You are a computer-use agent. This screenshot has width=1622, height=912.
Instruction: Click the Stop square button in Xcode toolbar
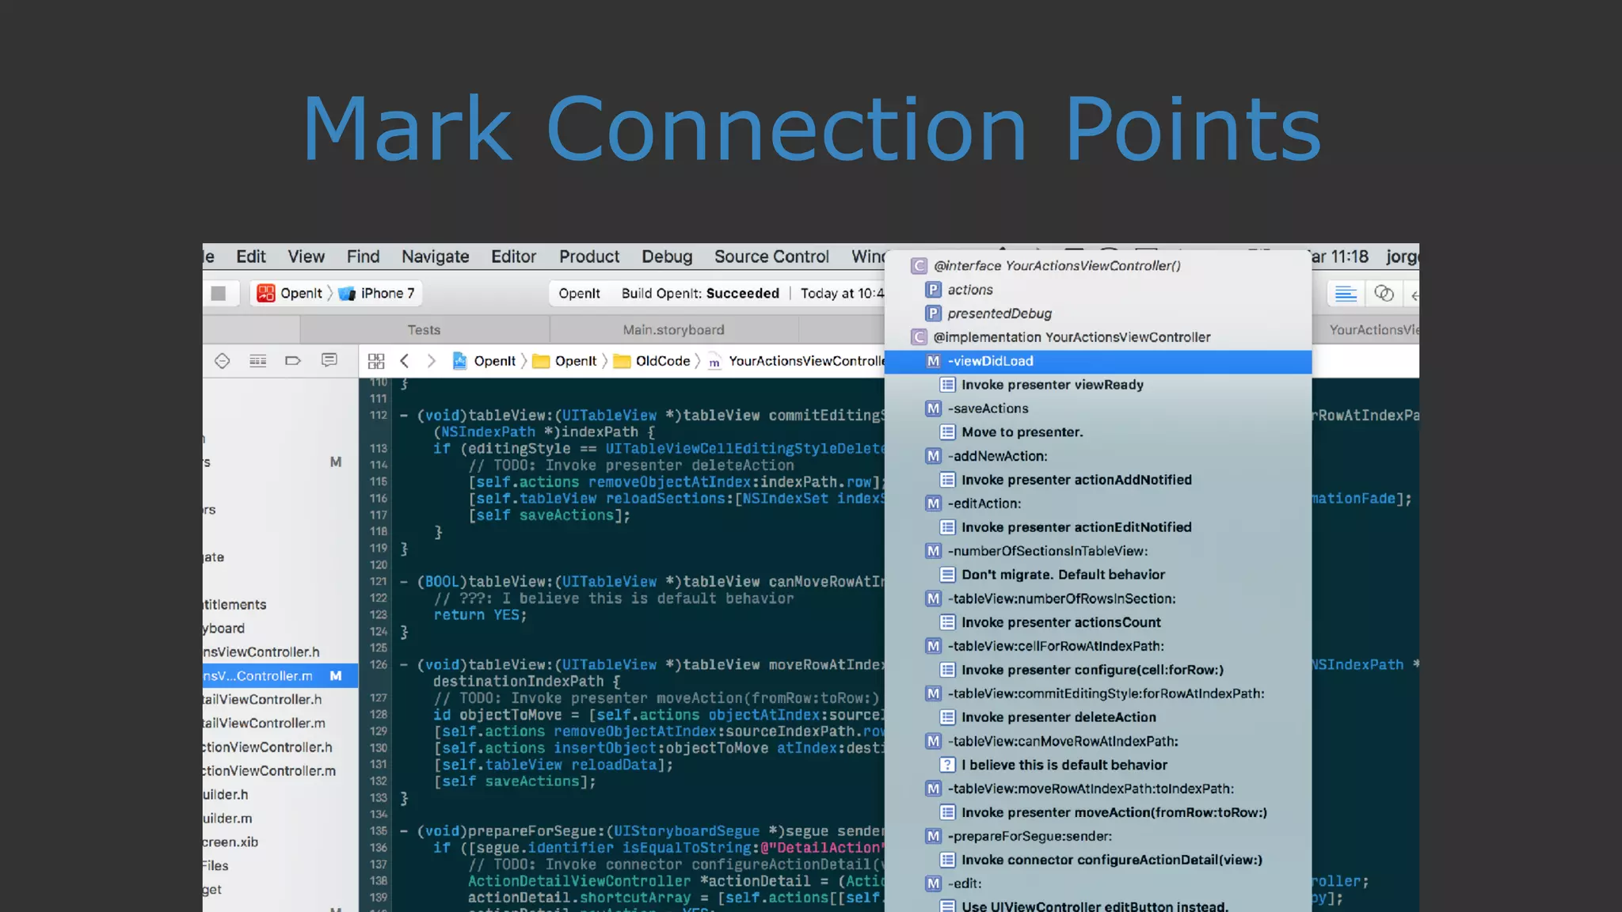click(219, 294)
